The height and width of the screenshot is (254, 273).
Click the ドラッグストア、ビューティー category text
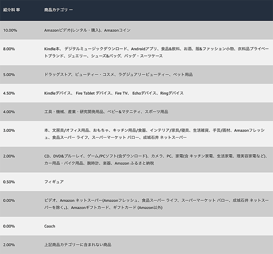[x=119, y=75]
